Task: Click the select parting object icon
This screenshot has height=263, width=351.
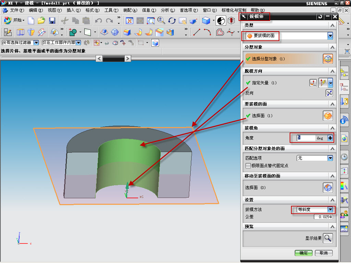Action: 328,59
